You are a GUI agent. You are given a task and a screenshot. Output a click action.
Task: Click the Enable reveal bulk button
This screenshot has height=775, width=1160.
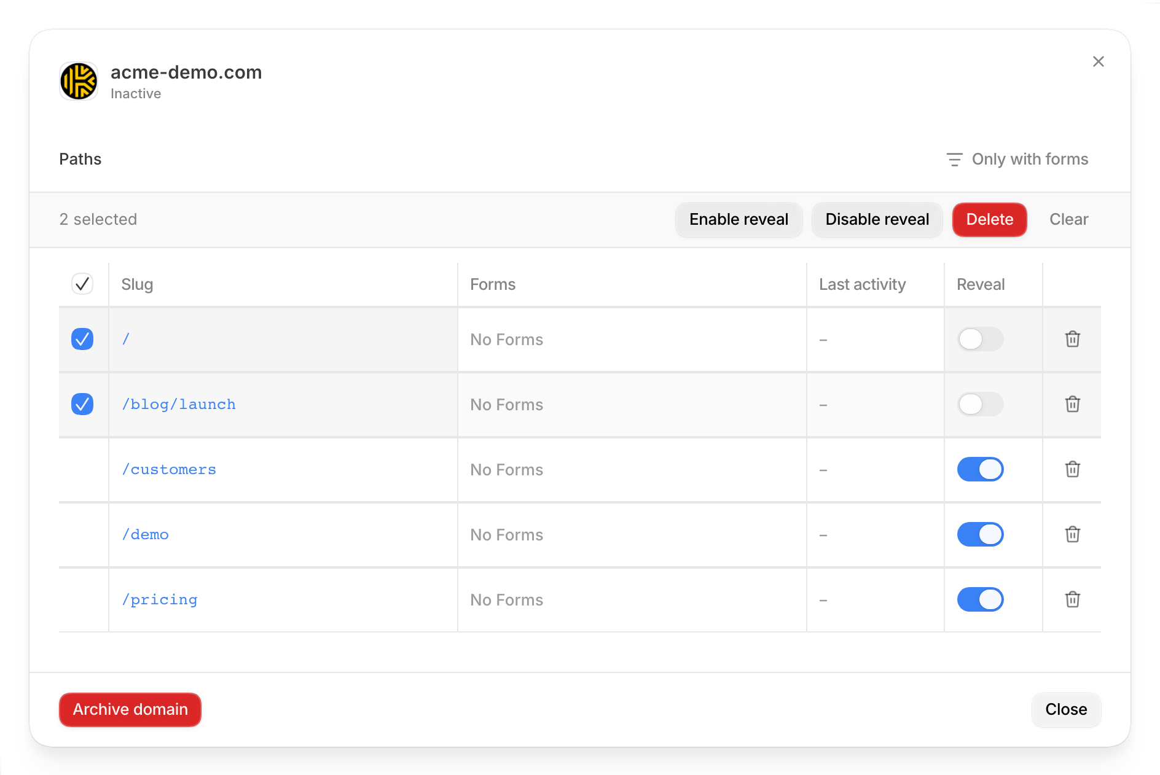(x=739, y=219)
